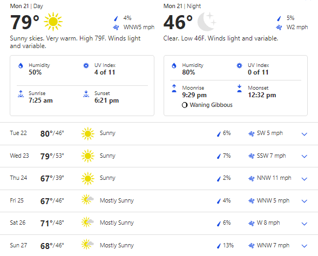Click the Mostly Sunny icon on Friday 25
The width and height of the screenshot is (318, 256).
point(87,199)
